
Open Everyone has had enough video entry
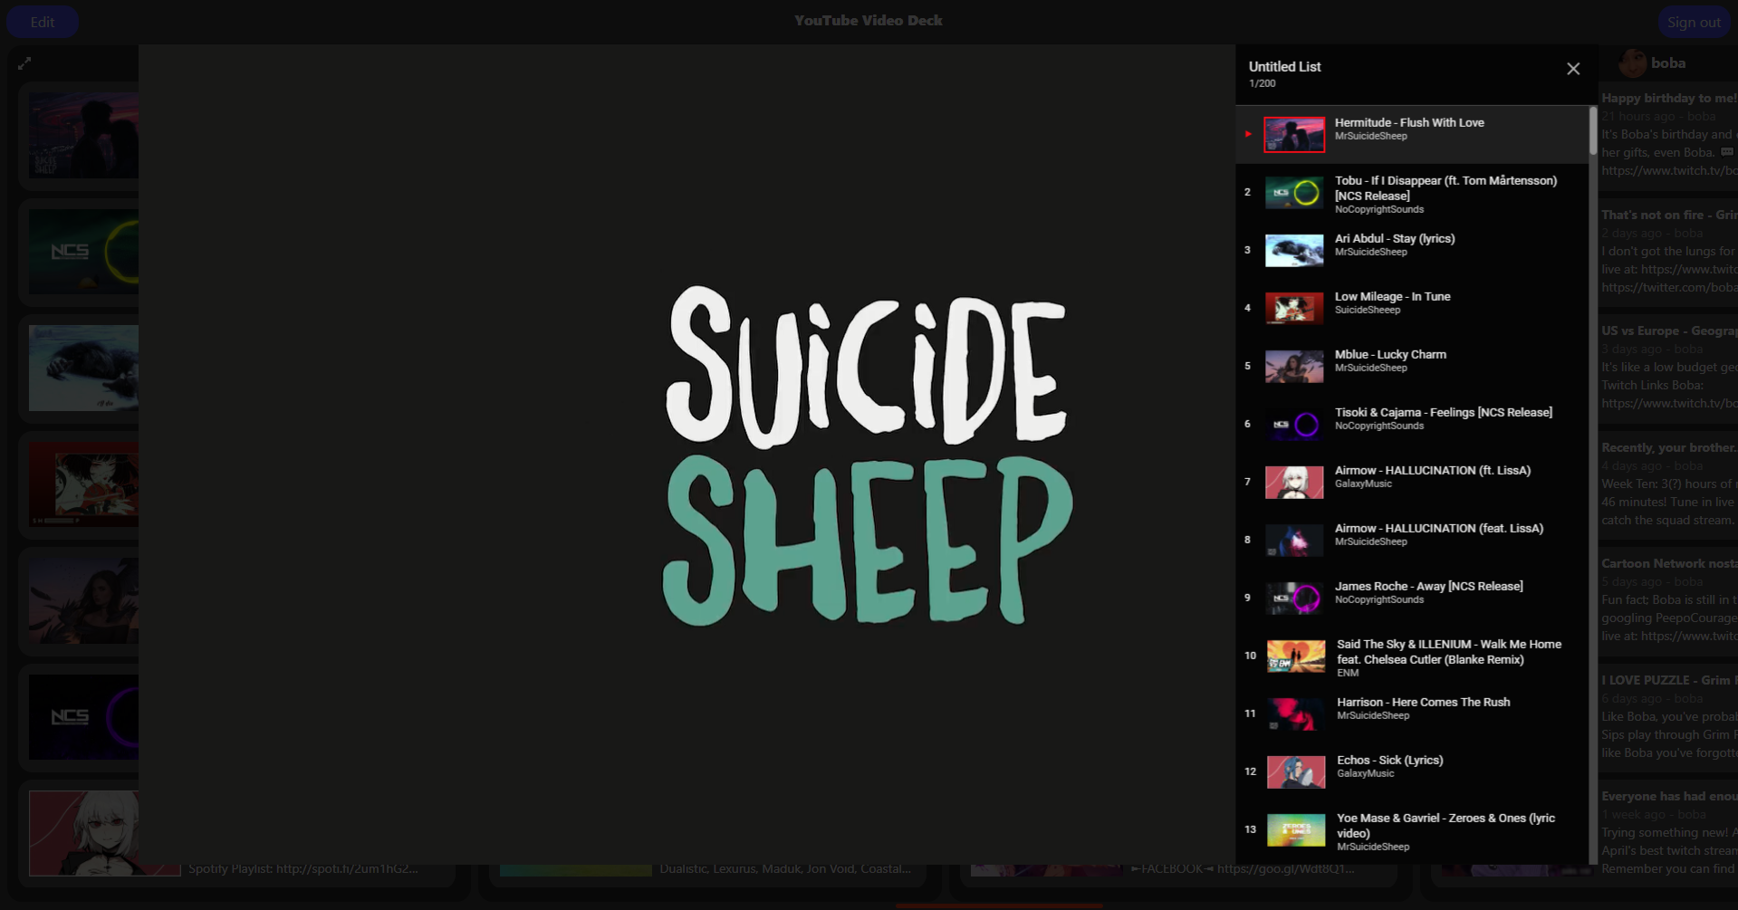1668,833
